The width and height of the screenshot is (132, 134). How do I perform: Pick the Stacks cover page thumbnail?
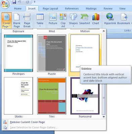coord(18,96)
